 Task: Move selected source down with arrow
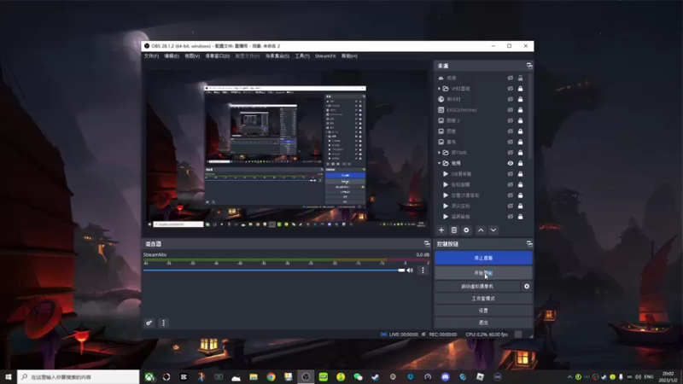493,230
